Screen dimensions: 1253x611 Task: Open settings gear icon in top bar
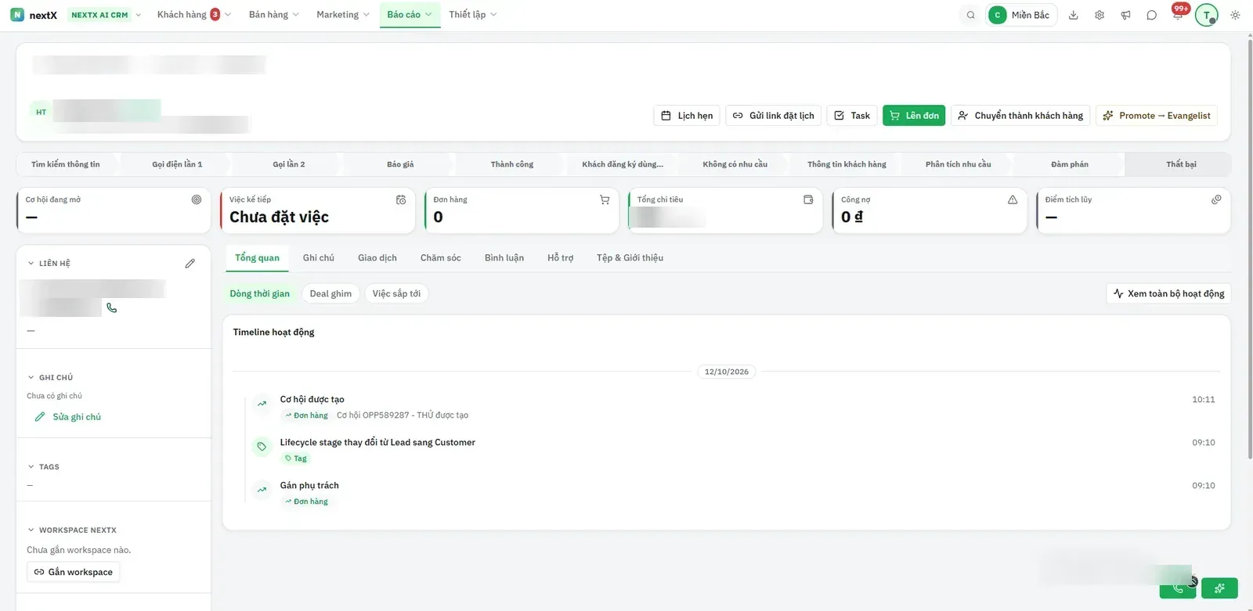1100,15
